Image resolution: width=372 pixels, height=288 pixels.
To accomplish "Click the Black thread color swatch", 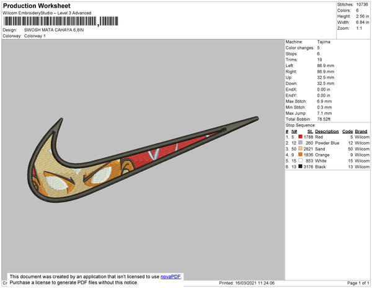I will pos(300,166).
